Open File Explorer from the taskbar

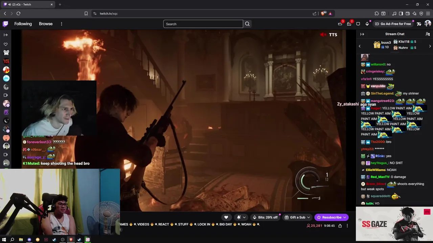coord(21,240)
